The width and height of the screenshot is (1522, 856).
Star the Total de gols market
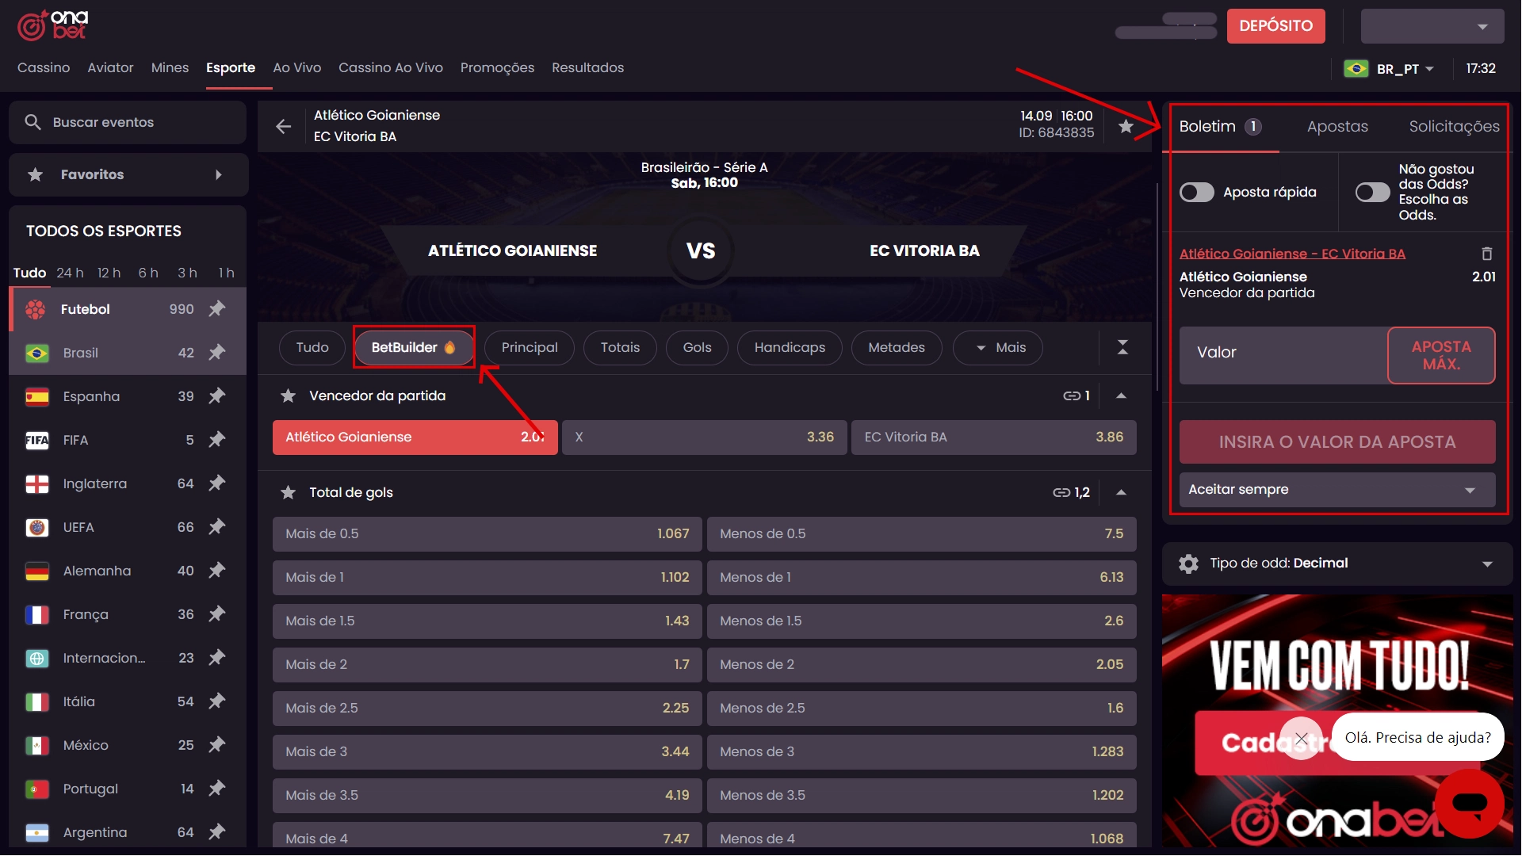click(289, 492)
